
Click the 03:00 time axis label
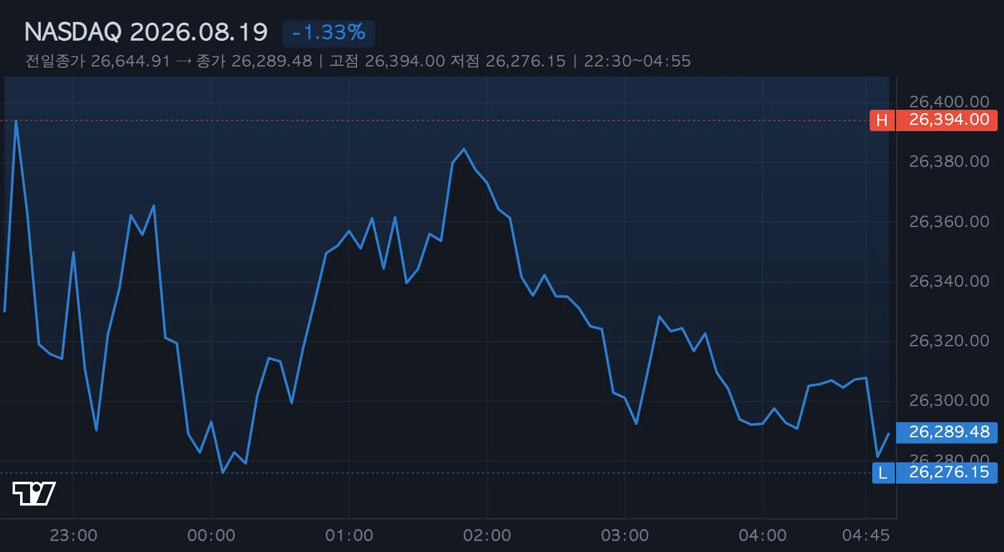625,535
